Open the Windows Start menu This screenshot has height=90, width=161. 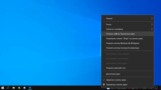tap(3, 88)
